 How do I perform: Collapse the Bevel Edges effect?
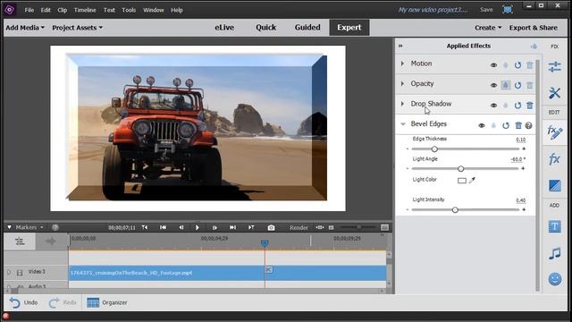tap(403, 124)
